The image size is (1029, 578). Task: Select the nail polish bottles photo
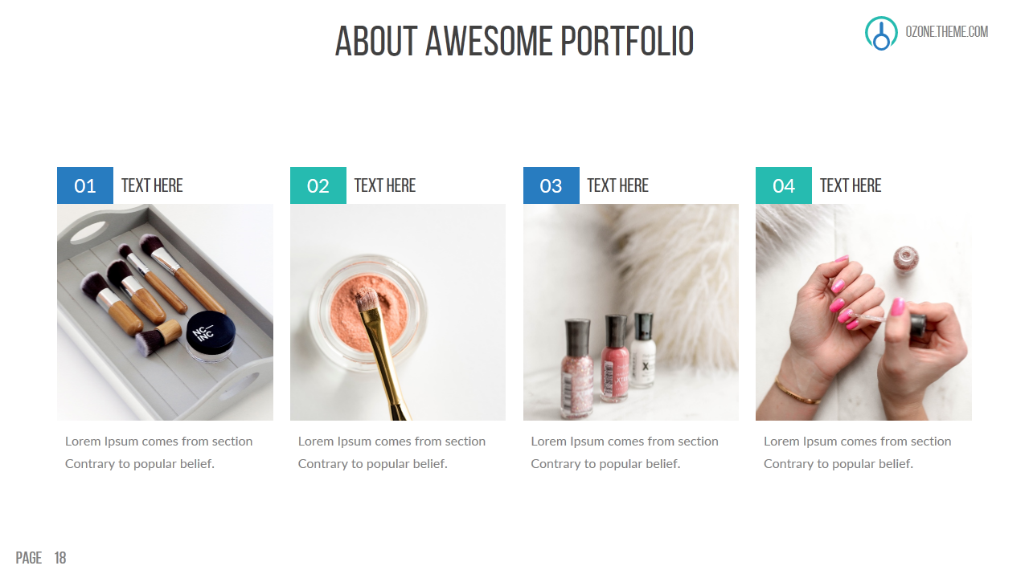pos(631,312)
